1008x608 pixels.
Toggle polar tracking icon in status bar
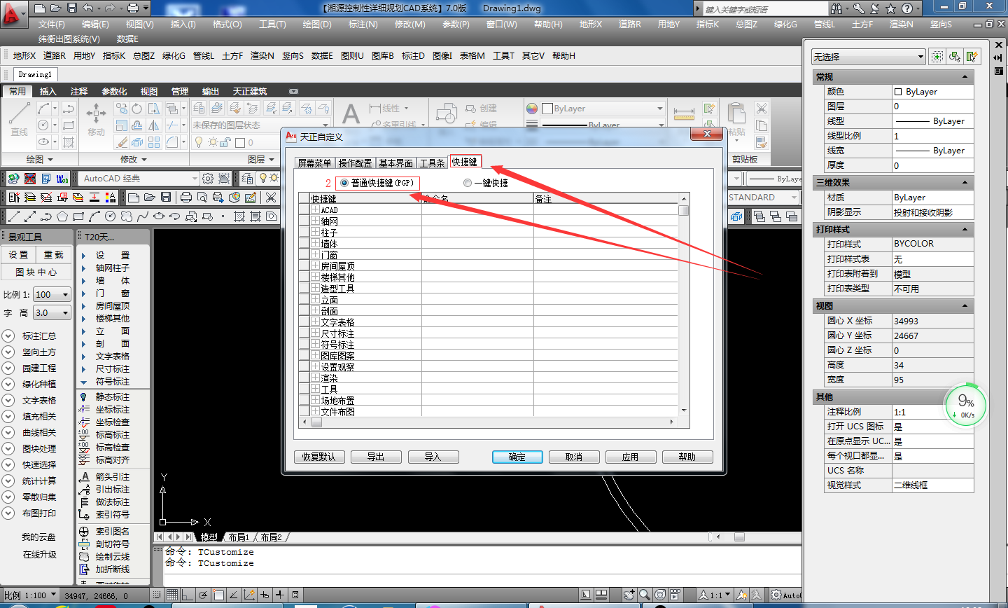click(x=203, y=595)
